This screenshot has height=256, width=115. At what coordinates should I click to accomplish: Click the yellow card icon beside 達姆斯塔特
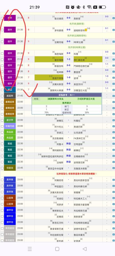[x=86, y=30]
